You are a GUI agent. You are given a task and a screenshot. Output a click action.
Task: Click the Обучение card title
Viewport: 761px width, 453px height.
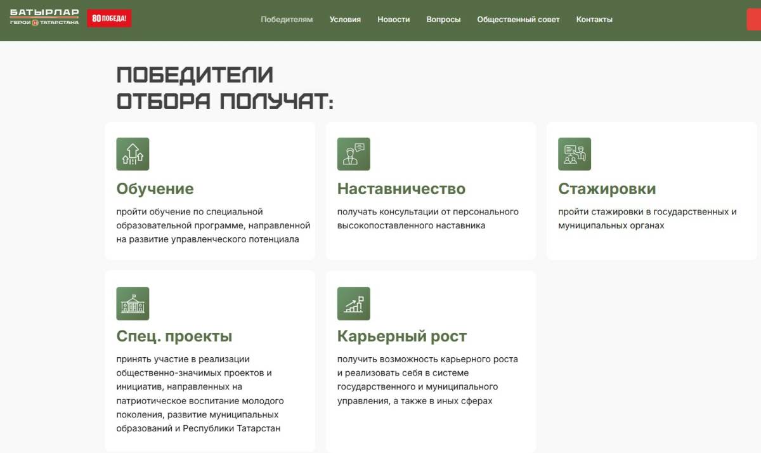click(x=155, y=189)
